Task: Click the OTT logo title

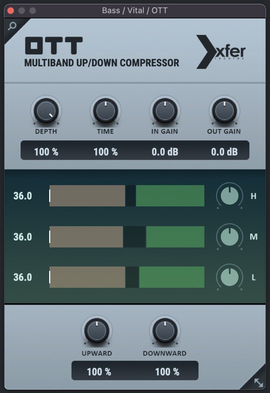Action: [54, 45]
